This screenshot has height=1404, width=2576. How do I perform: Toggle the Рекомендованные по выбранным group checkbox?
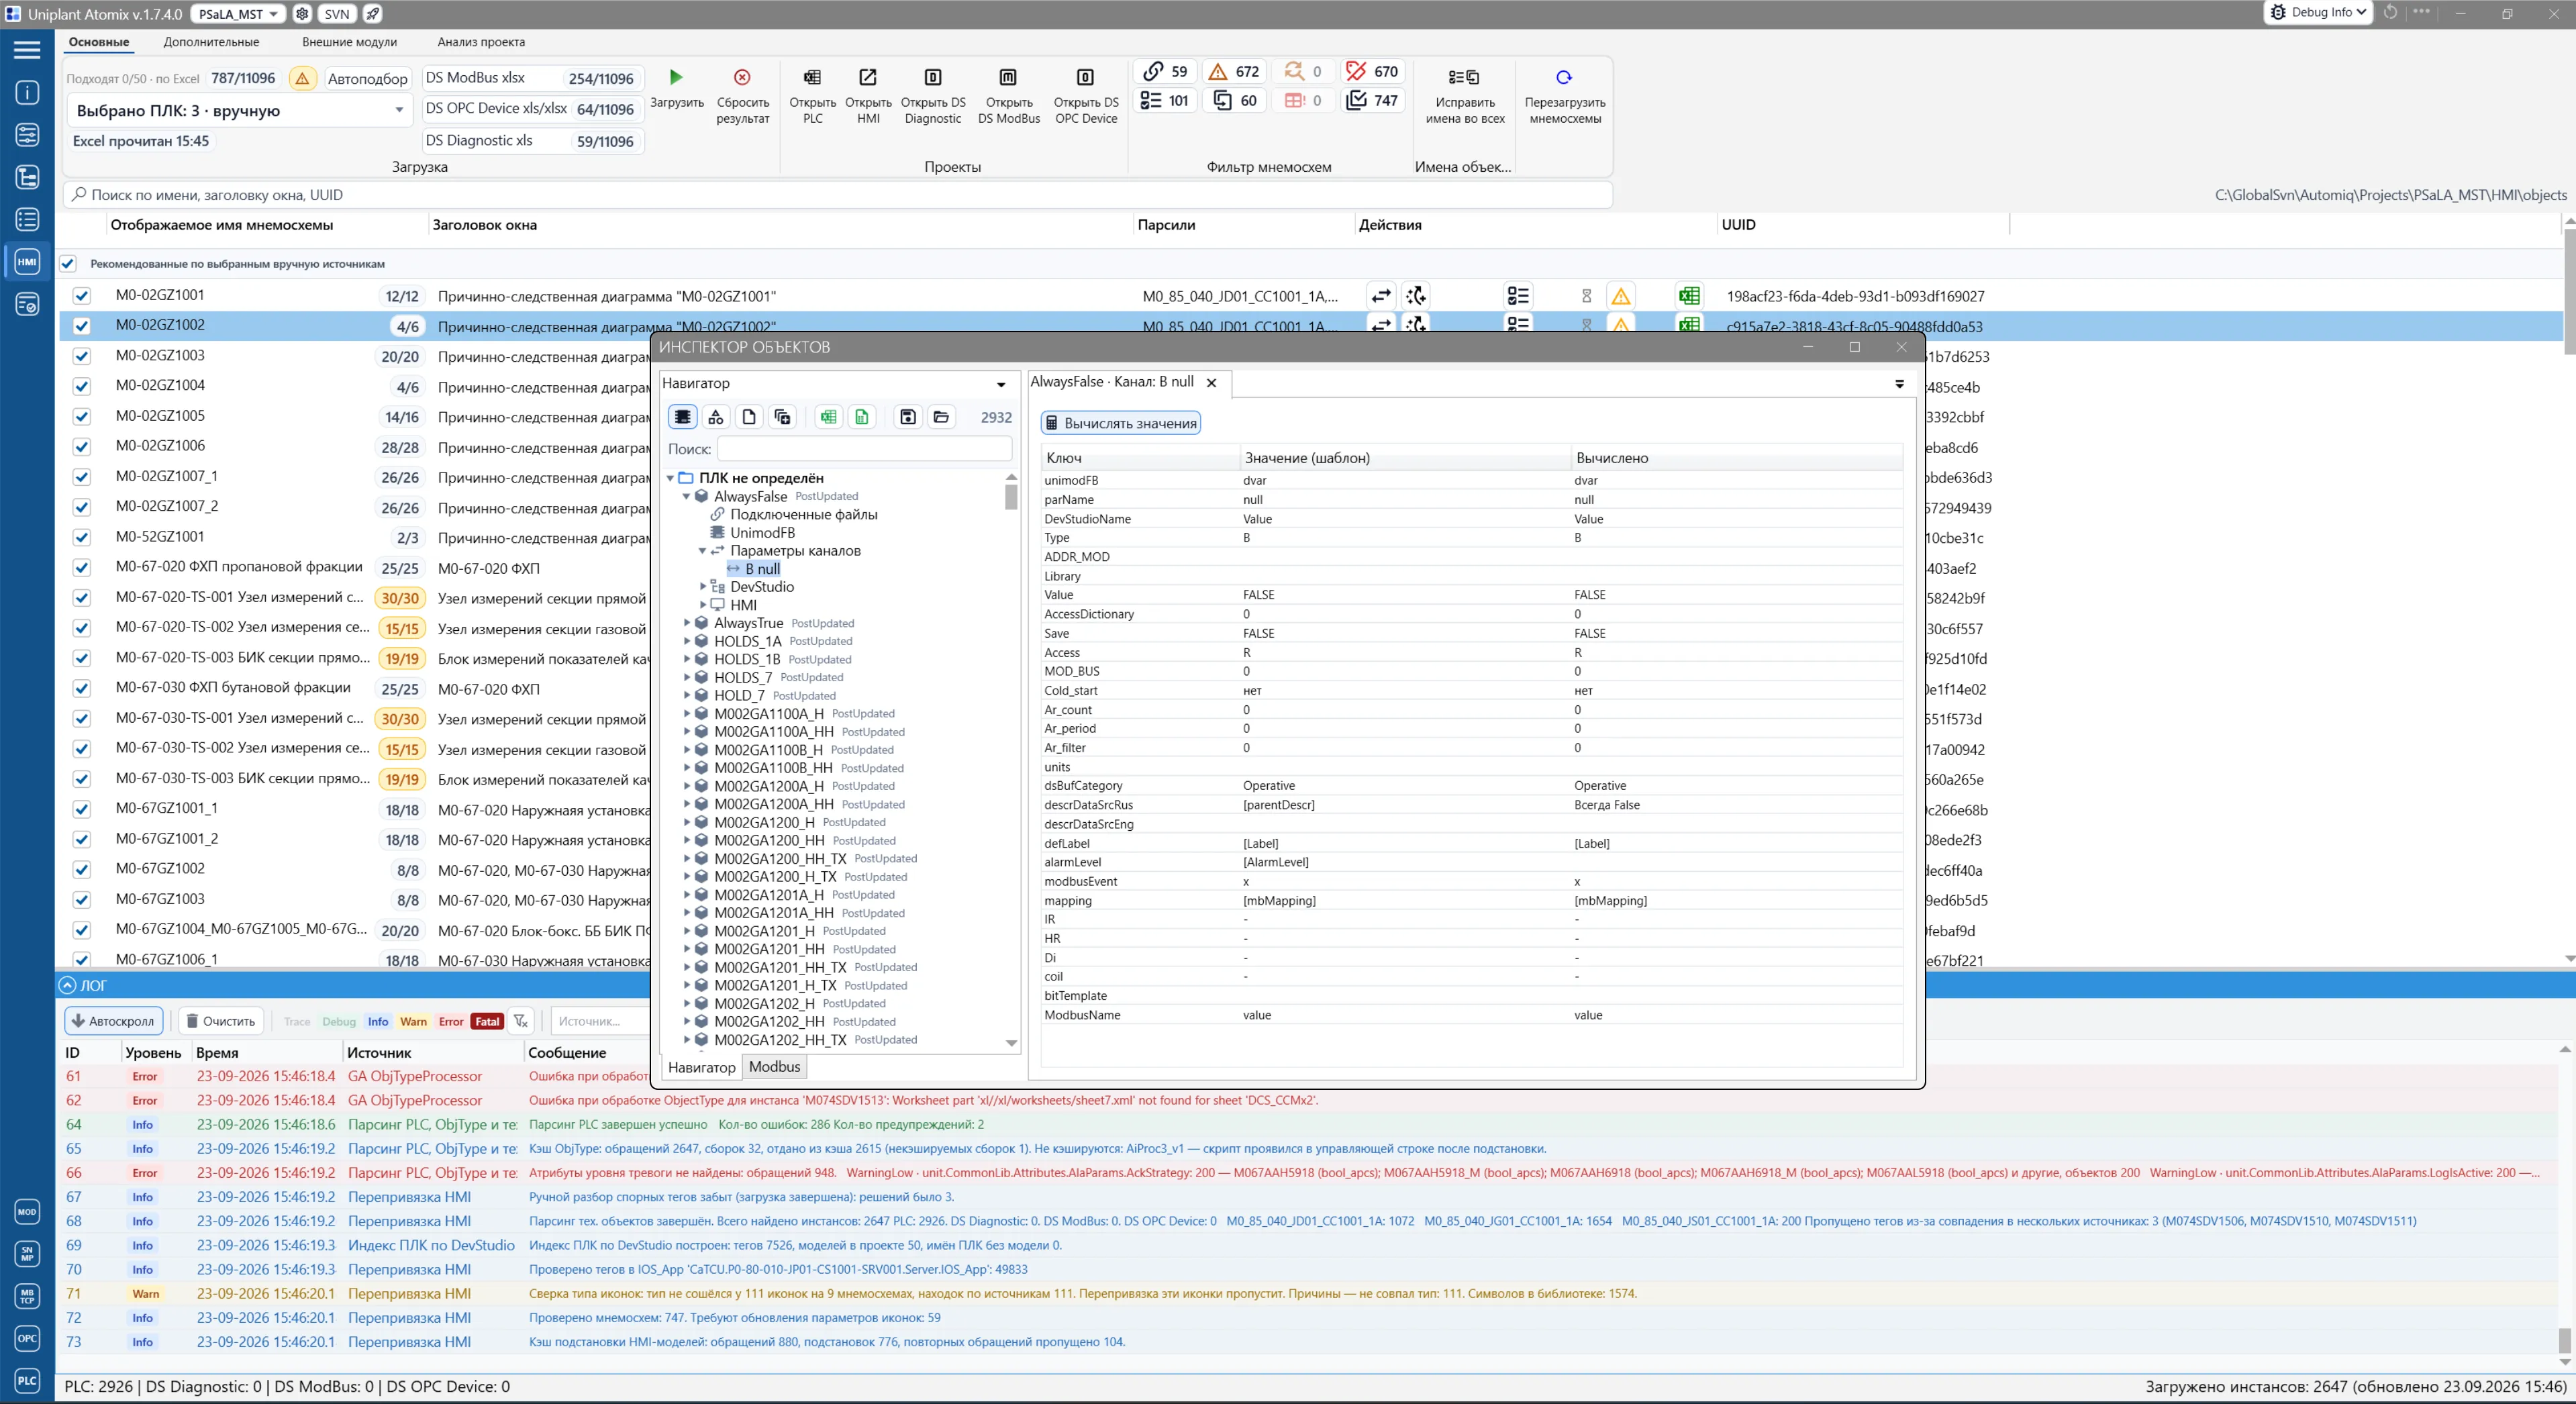pos(68,264)
